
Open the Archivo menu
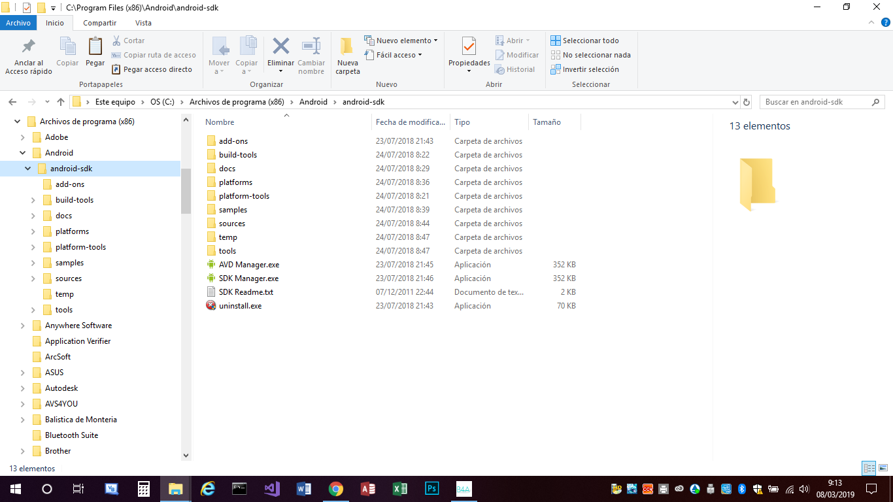(18, 23)
